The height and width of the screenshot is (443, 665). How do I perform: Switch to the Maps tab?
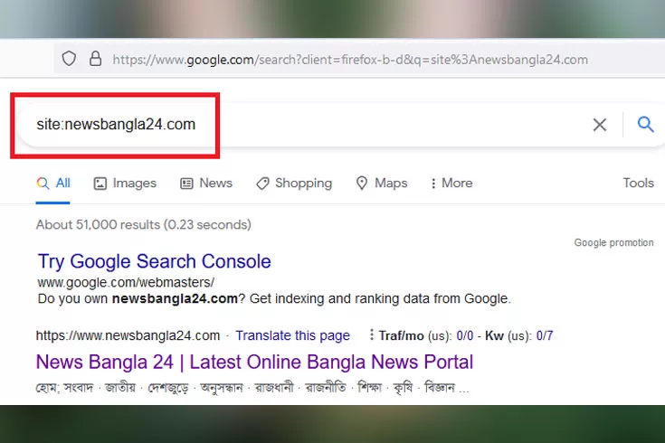pyautogui.click(x=381, y=184)
